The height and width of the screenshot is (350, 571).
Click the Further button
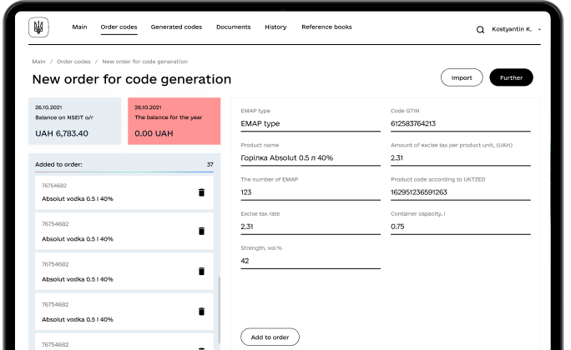point(511,77)
